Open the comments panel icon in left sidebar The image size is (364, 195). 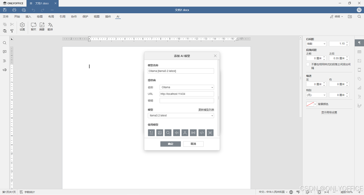pos(5,52)
